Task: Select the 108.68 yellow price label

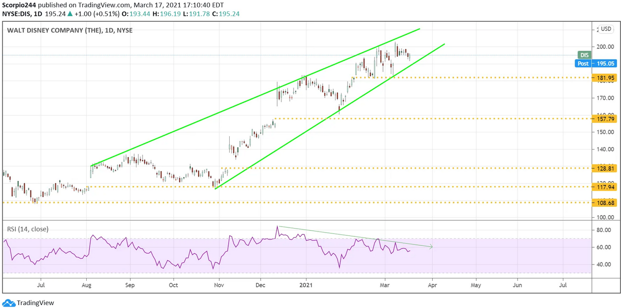Action: point(604,202)
